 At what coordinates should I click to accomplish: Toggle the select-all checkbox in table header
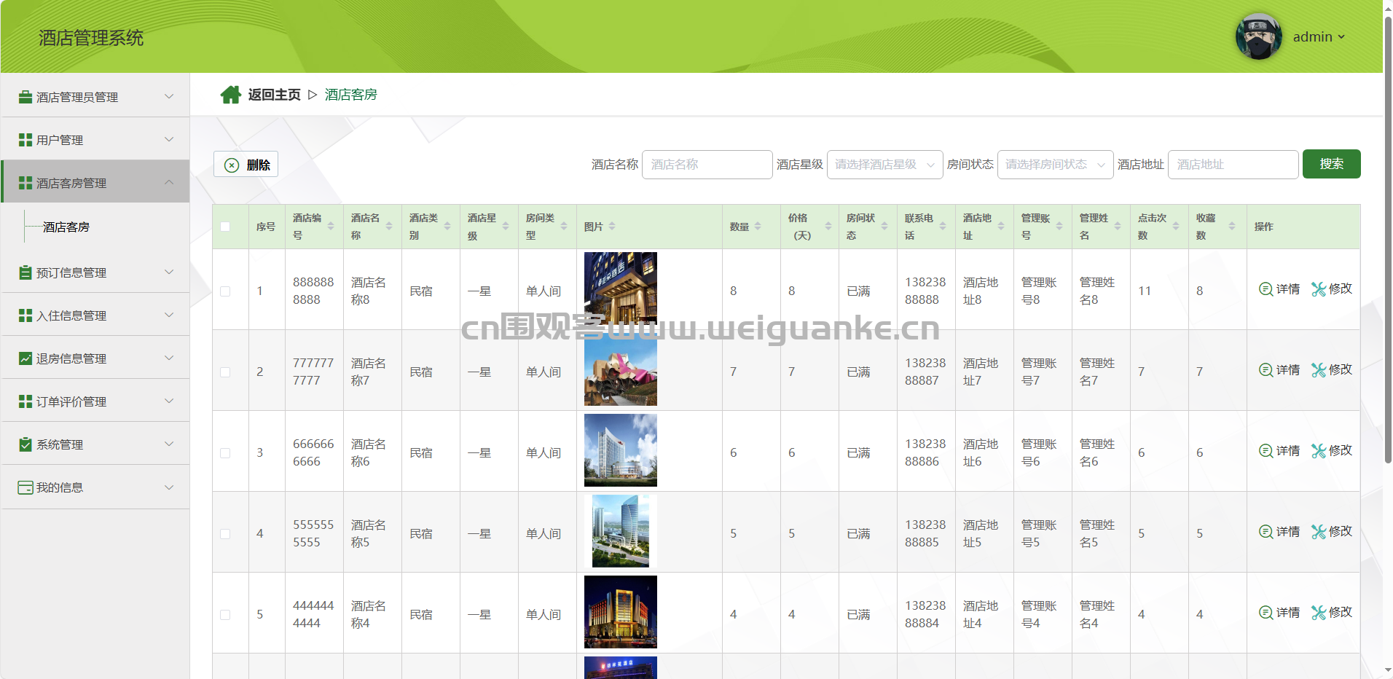click(225, 227)
